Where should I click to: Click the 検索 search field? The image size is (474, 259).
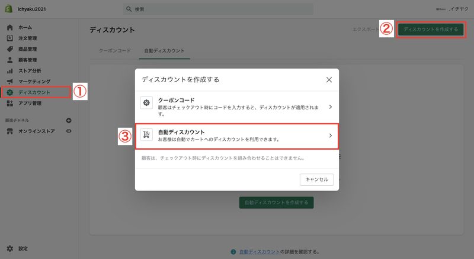tap(218, 9)
